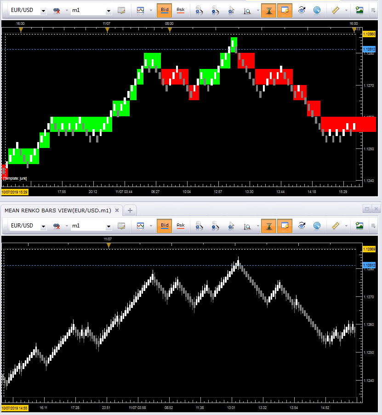Toggle Bid price in top chart toolbar

[x=165, y=10]
